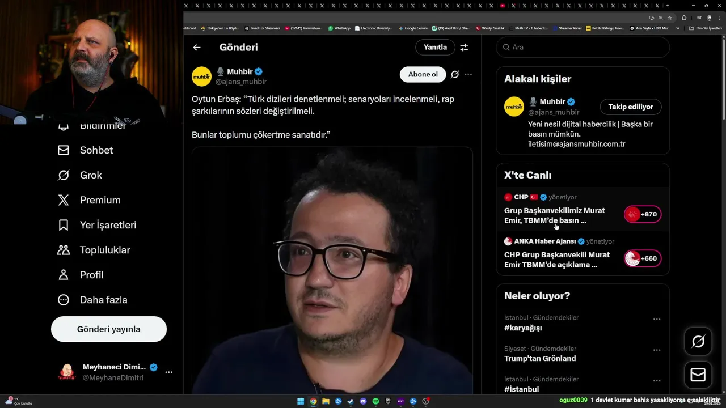726x408 pixels.
Task: Open Google Gemini bookmark
Action: [413, 28]
